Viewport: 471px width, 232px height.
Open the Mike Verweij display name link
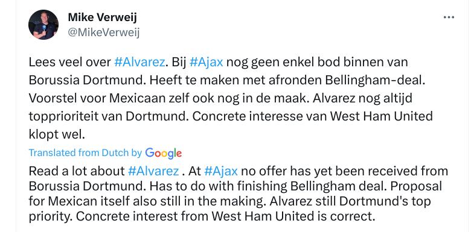pos(102,17)
